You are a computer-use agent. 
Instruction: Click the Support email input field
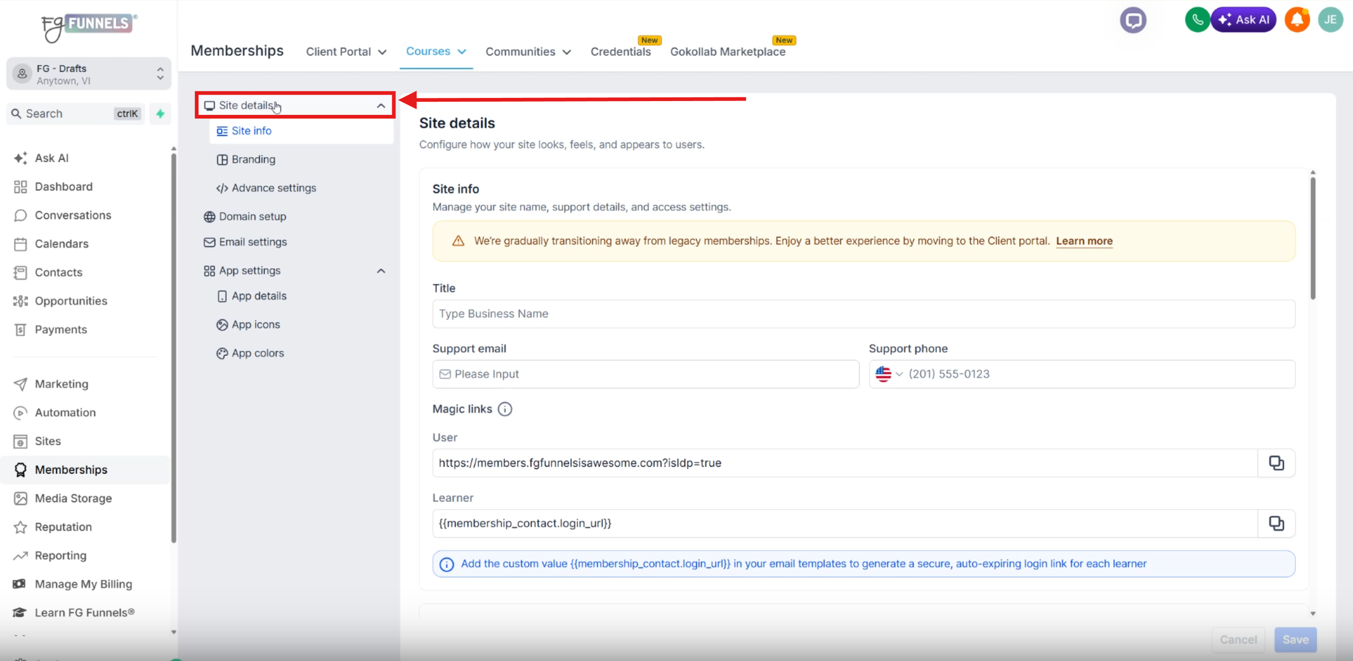[645, 374]
